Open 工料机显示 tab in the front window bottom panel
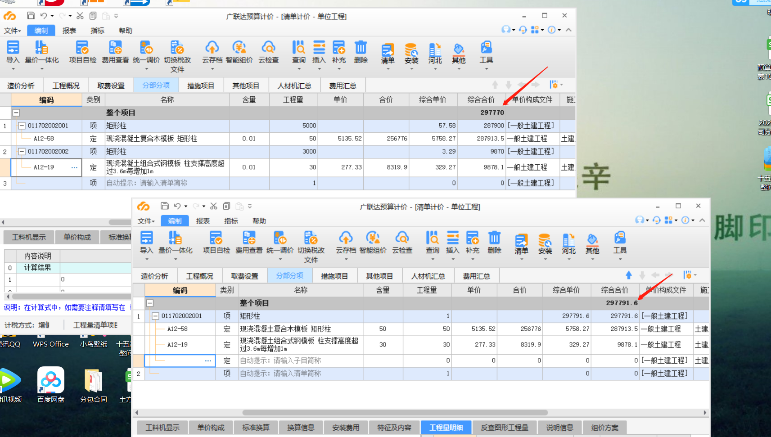The image size is (771, 437). coord(162,428)
